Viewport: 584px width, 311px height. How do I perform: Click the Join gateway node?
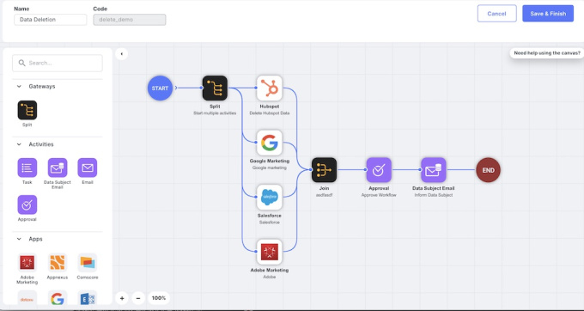coord(324,170)
